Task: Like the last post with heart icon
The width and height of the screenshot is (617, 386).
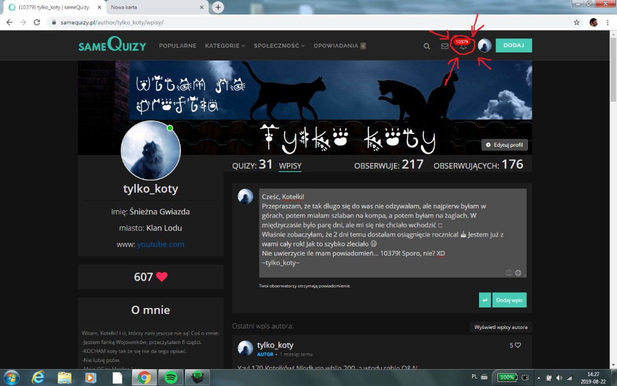Action: click(517, 345)
